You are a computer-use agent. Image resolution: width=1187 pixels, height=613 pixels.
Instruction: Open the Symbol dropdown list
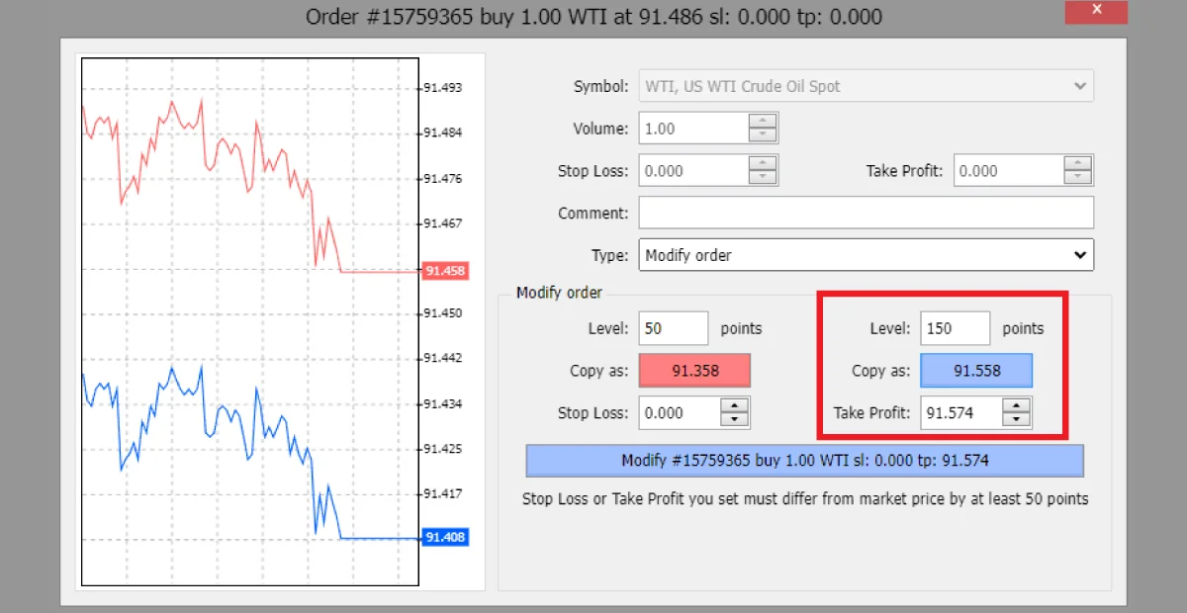[x=1080, y=86]
